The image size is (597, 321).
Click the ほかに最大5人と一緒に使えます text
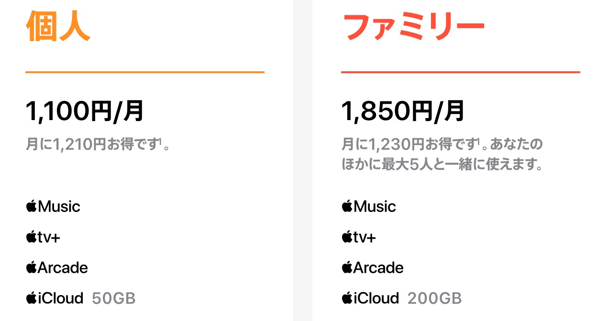click(442, 165)
